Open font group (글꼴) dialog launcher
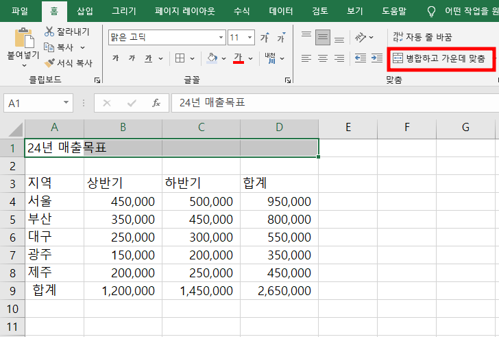Viewport: 499px width, 337px height. 288,80
